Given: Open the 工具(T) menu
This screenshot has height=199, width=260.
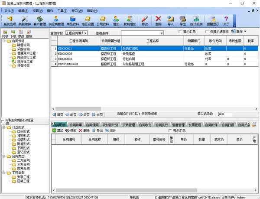Looking at the screenshot, I should tap(62, 10).
